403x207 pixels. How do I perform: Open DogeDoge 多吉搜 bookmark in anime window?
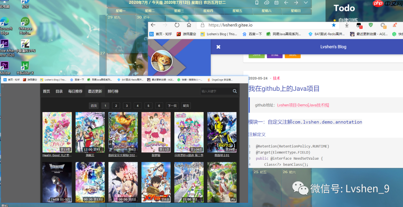click(220, 80)
